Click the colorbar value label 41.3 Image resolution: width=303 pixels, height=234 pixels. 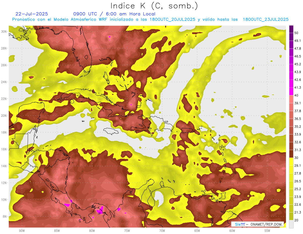297,87
